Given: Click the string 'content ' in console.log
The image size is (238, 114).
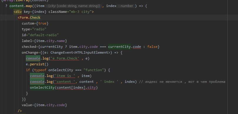Looking at the screenshot, I should 65,82.
